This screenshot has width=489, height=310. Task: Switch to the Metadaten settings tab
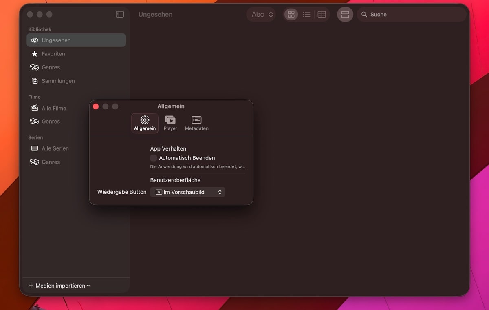[x=196, y=123]
